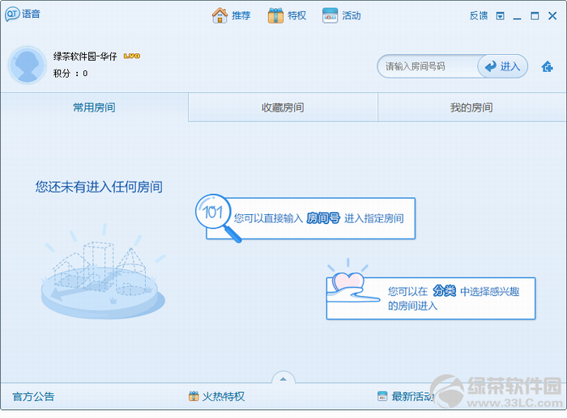Switch to the 我的房间 tab
The width and height of the screenshot is (567, 418).
(x=471, y=108)
